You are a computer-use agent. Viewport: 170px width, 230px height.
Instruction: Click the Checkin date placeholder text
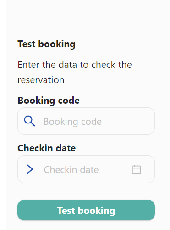(x=71, y=170)
